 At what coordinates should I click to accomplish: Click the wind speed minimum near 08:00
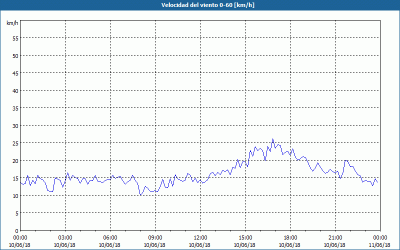140,195
